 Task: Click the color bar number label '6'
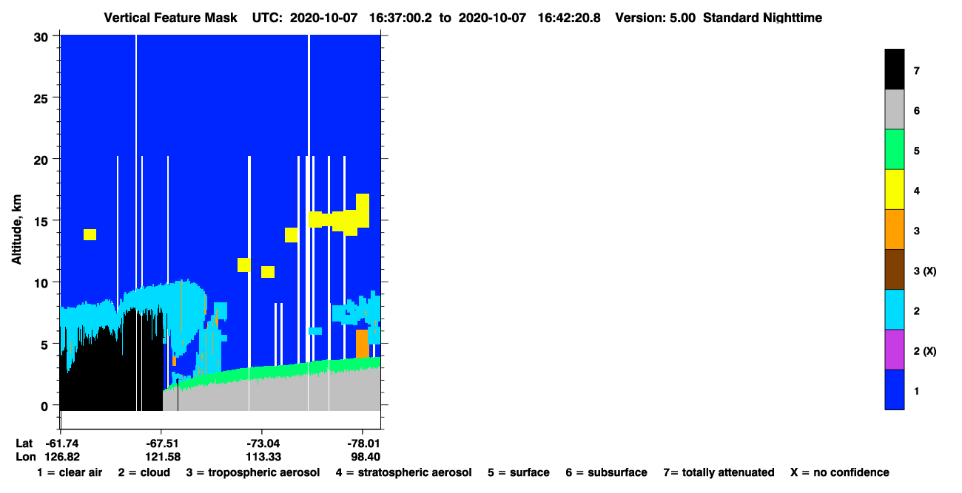(x=917, y=111)
